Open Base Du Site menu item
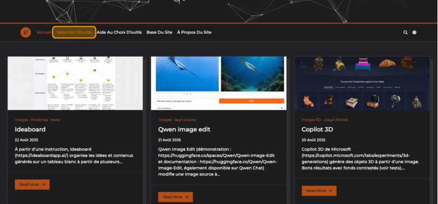The width and height of the screenshot is (438, 204). tap(159, 32)
